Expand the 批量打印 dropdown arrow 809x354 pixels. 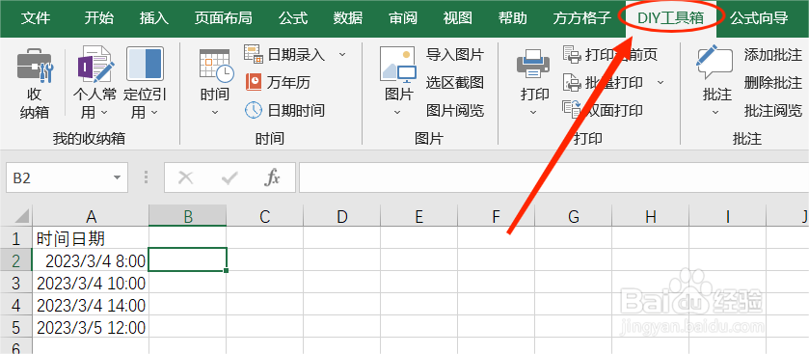pos(661,82)
